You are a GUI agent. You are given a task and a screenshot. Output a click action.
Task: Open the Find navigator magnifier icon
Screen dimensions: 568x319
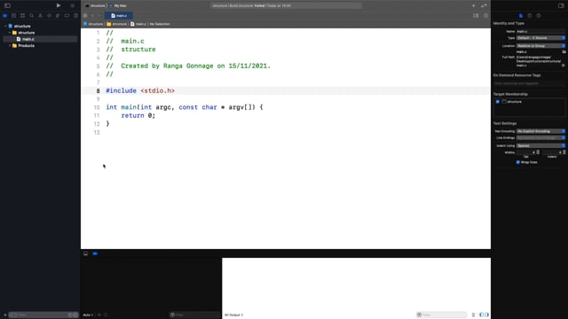tap(32, 16)
